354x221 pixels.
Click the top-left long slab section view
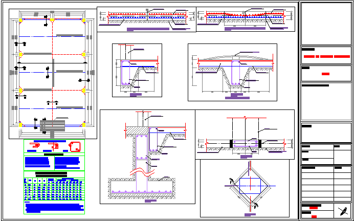pos(146,19)
